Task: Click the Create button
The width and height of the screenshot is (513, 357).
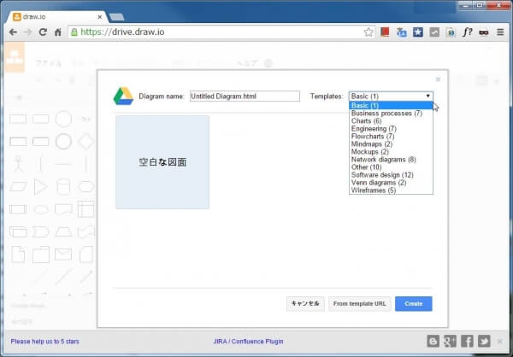Action: pyautogui.click(x=413, y=303)
